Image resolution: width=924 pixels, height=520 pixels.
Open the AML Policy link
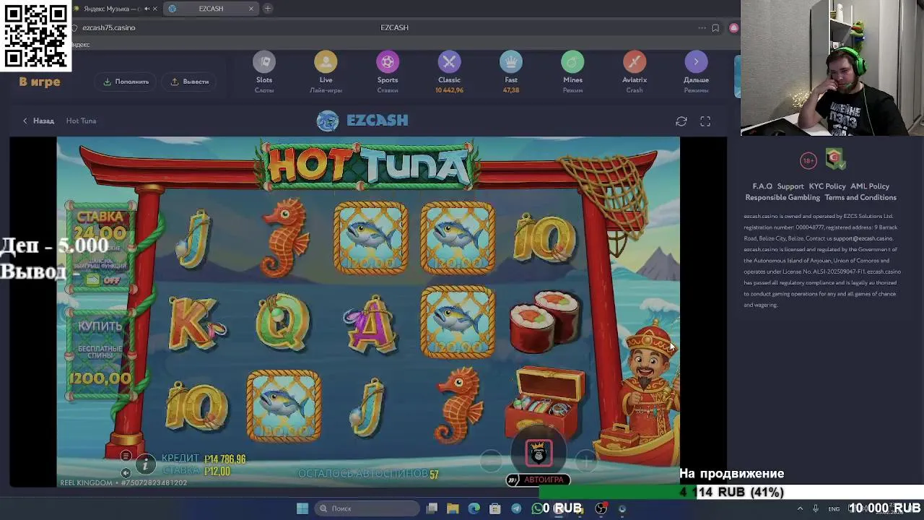(870, 186)
